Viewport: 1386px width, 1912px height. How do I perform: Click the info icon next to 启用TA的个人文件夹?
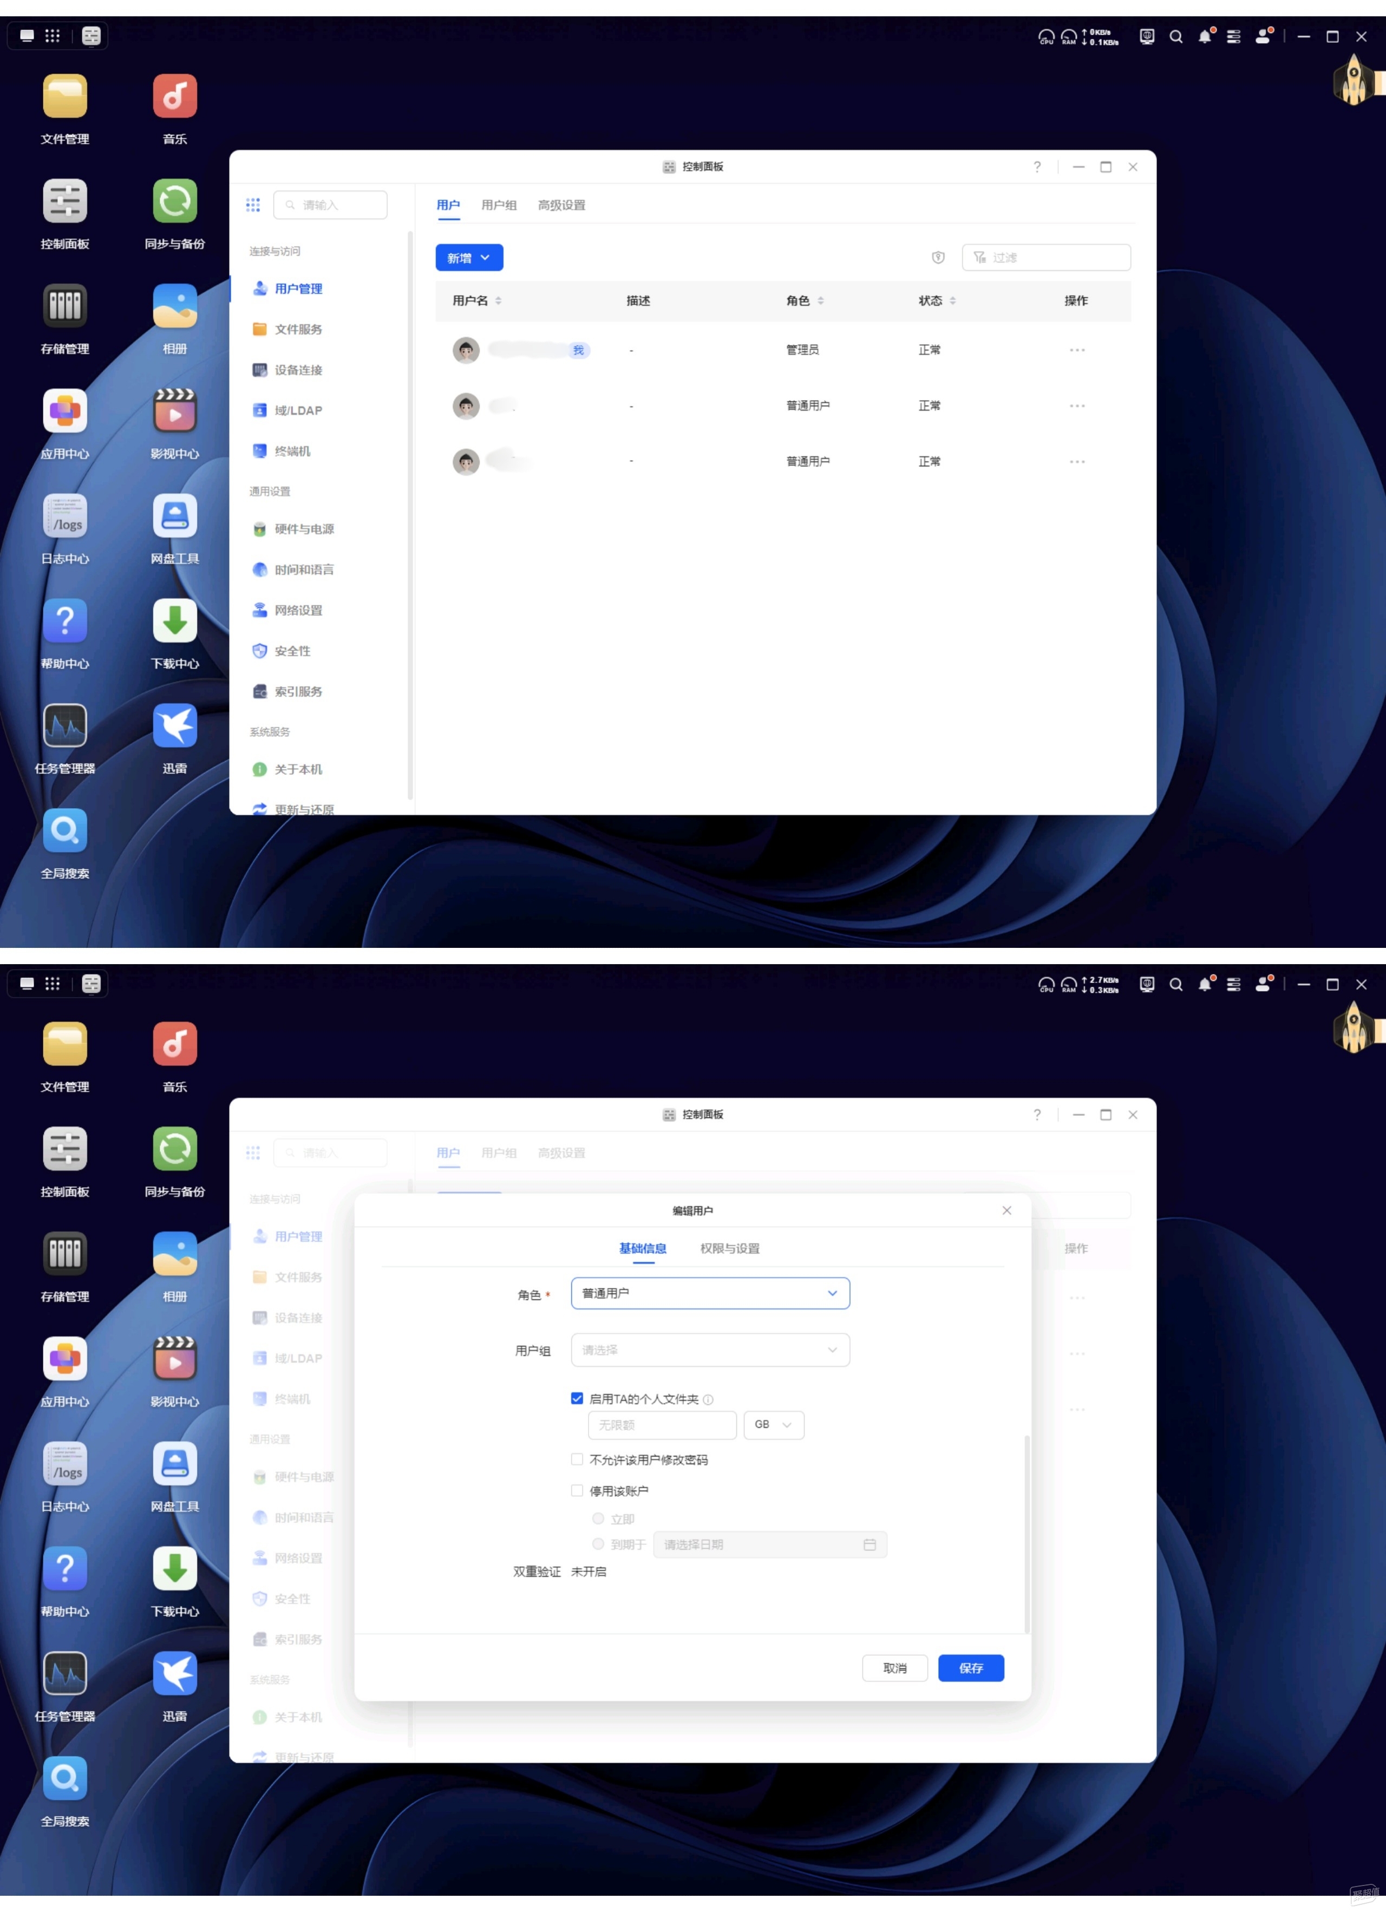click(x=708, y=1399)
